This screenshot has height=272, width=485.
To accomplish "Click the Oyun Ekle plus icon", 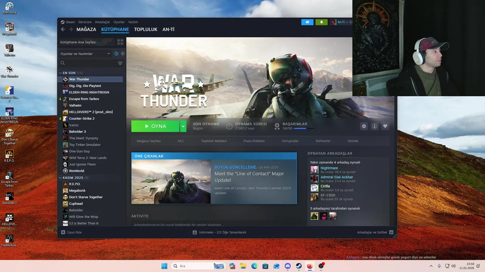I will [63, 232].
